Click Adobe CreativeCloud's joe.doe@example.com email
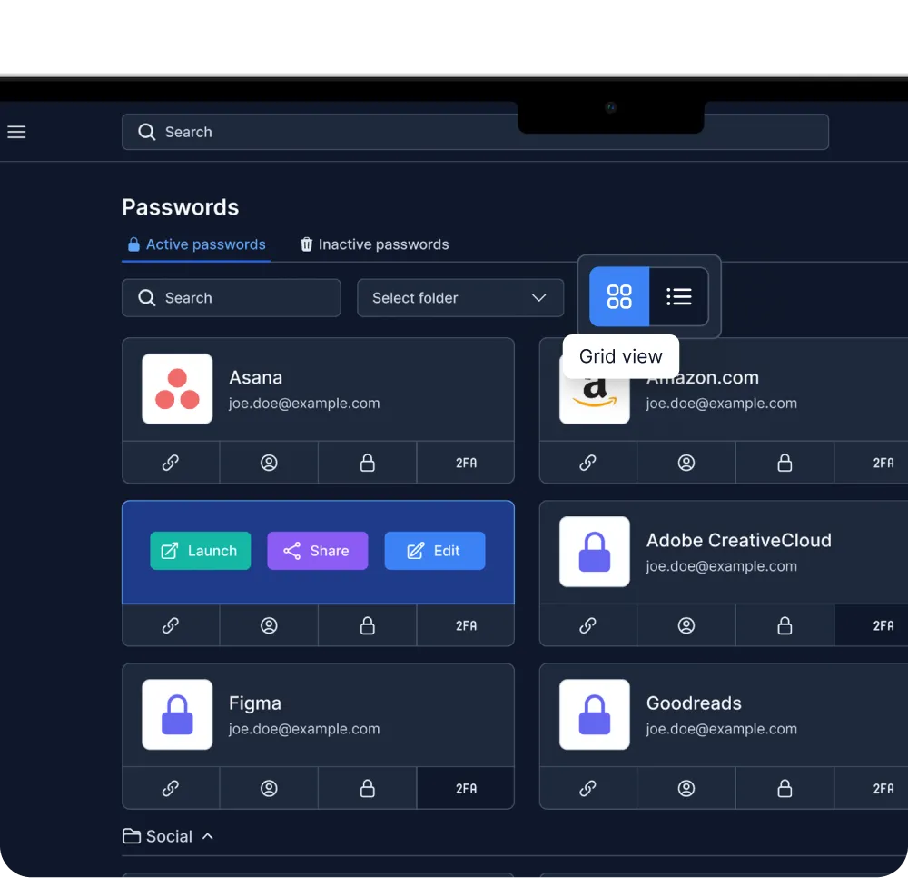This screenshot has height=878, width=908. (x=722, y=566)
